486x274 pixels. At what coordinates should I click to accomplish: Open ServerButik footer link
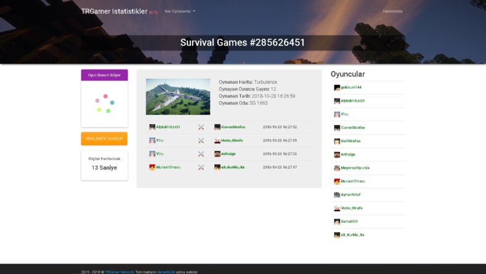(x=166, y=272)
